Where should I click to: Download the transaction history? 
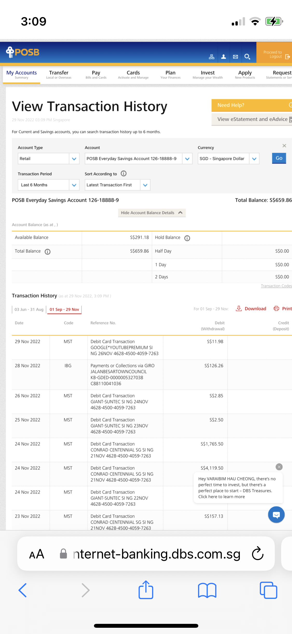pyautogui.click(x=251, y=309)
